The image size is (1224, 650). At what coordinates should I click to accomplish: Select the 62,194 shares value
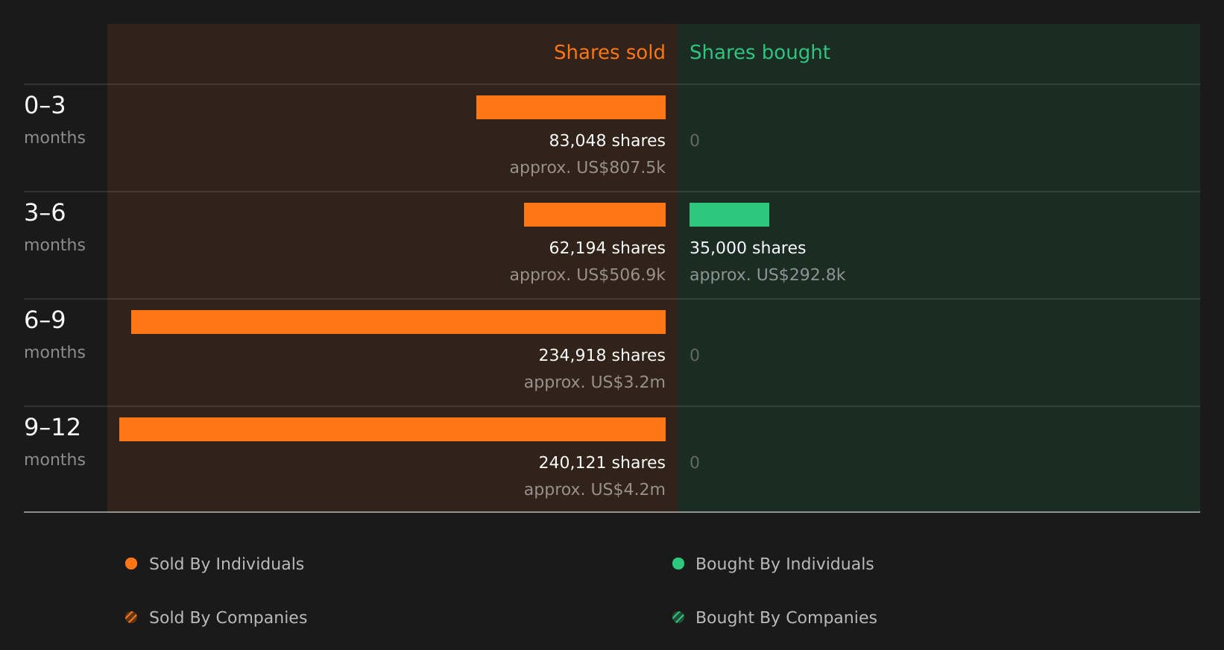607,248
